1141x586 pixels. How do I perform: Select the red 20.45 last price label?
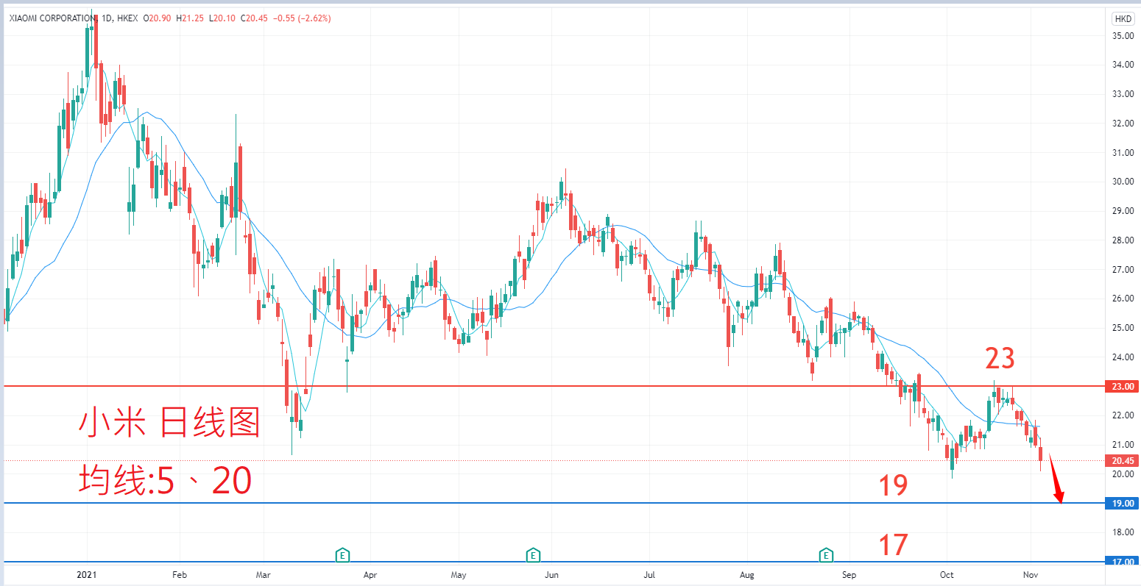coord(1123,461)
